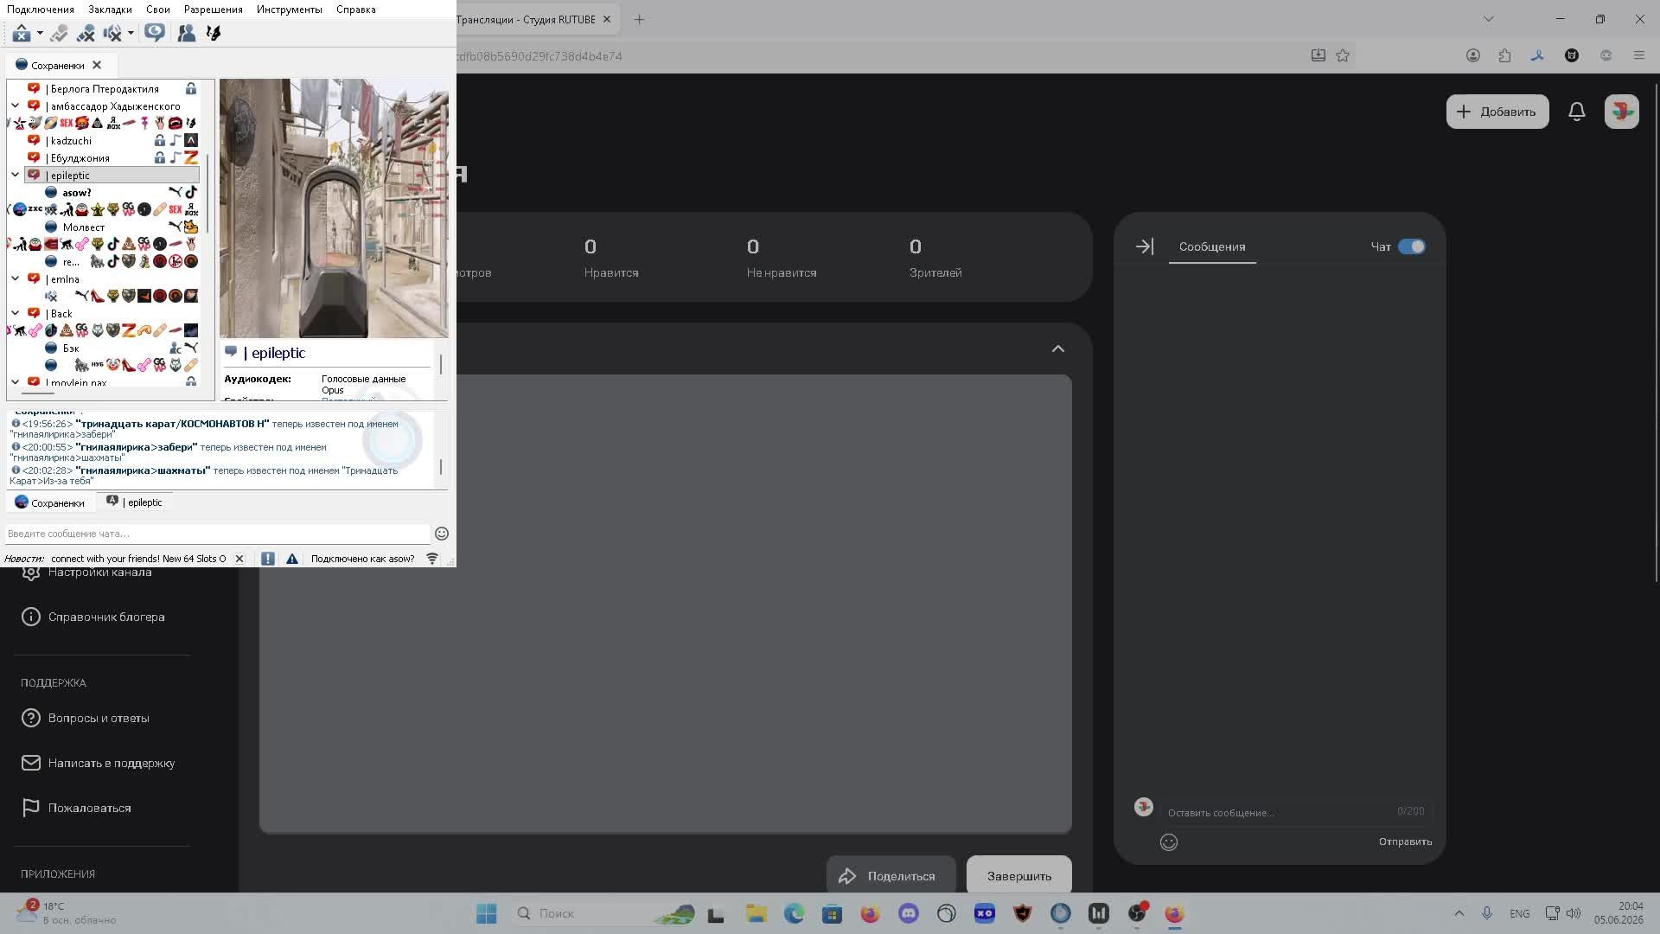
Task: Open the emoji picker in RUTUBE chat
Action: [x=1169, y=842]
